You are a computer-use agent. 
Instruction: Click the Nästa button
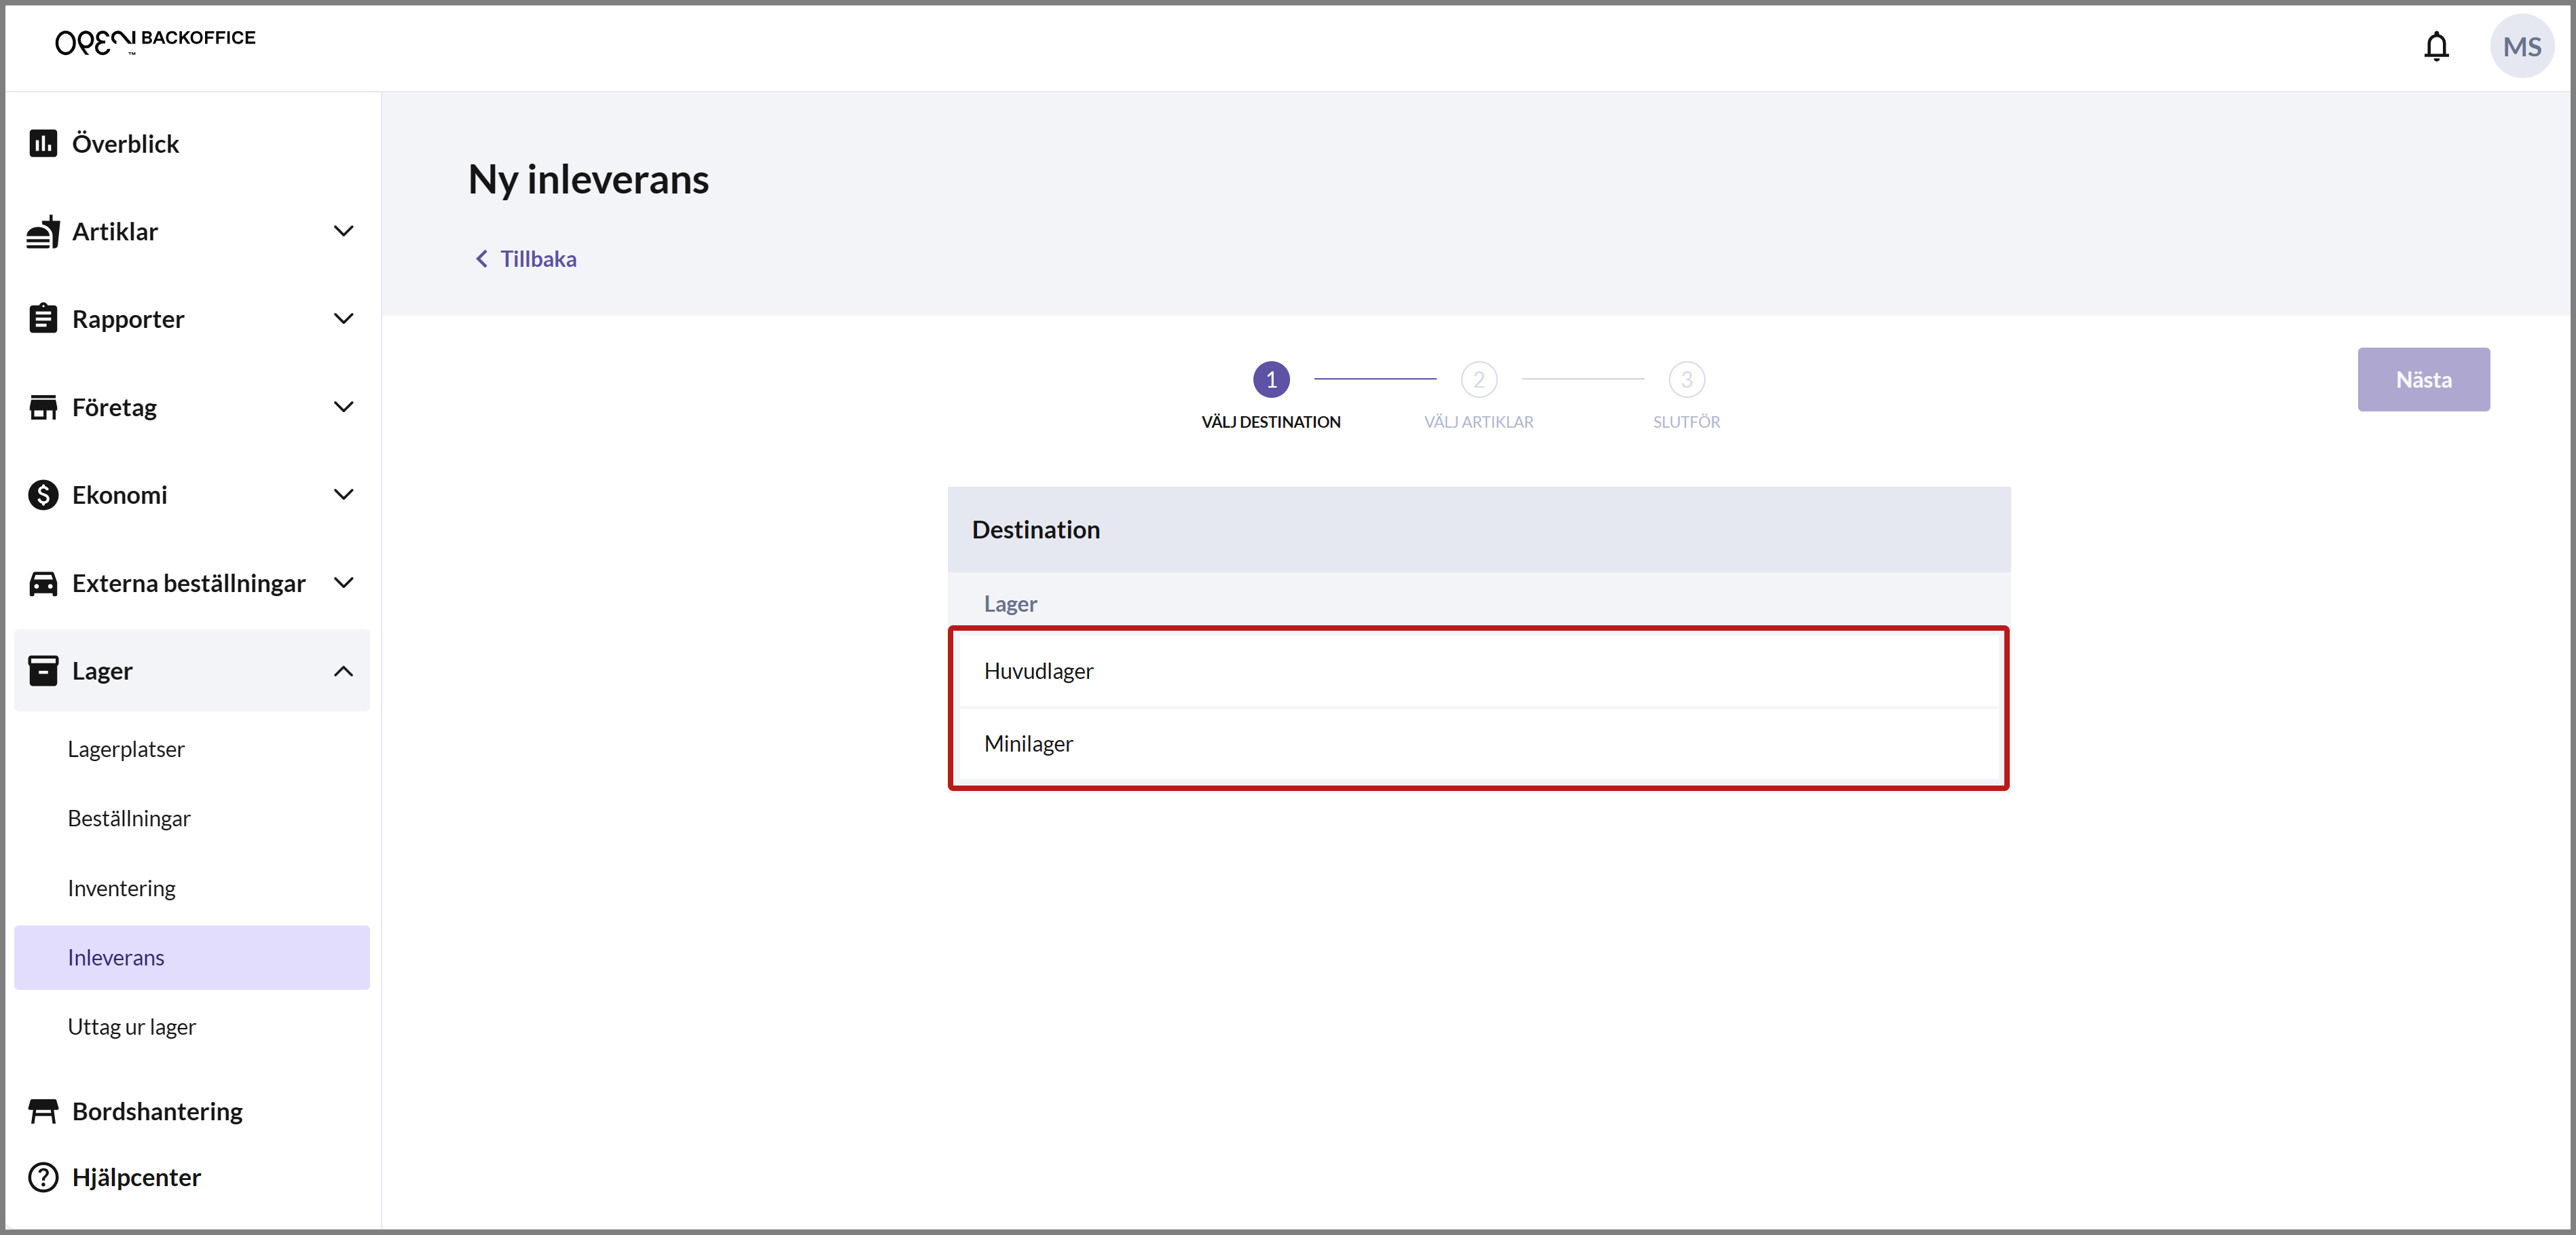point(2423,379)
